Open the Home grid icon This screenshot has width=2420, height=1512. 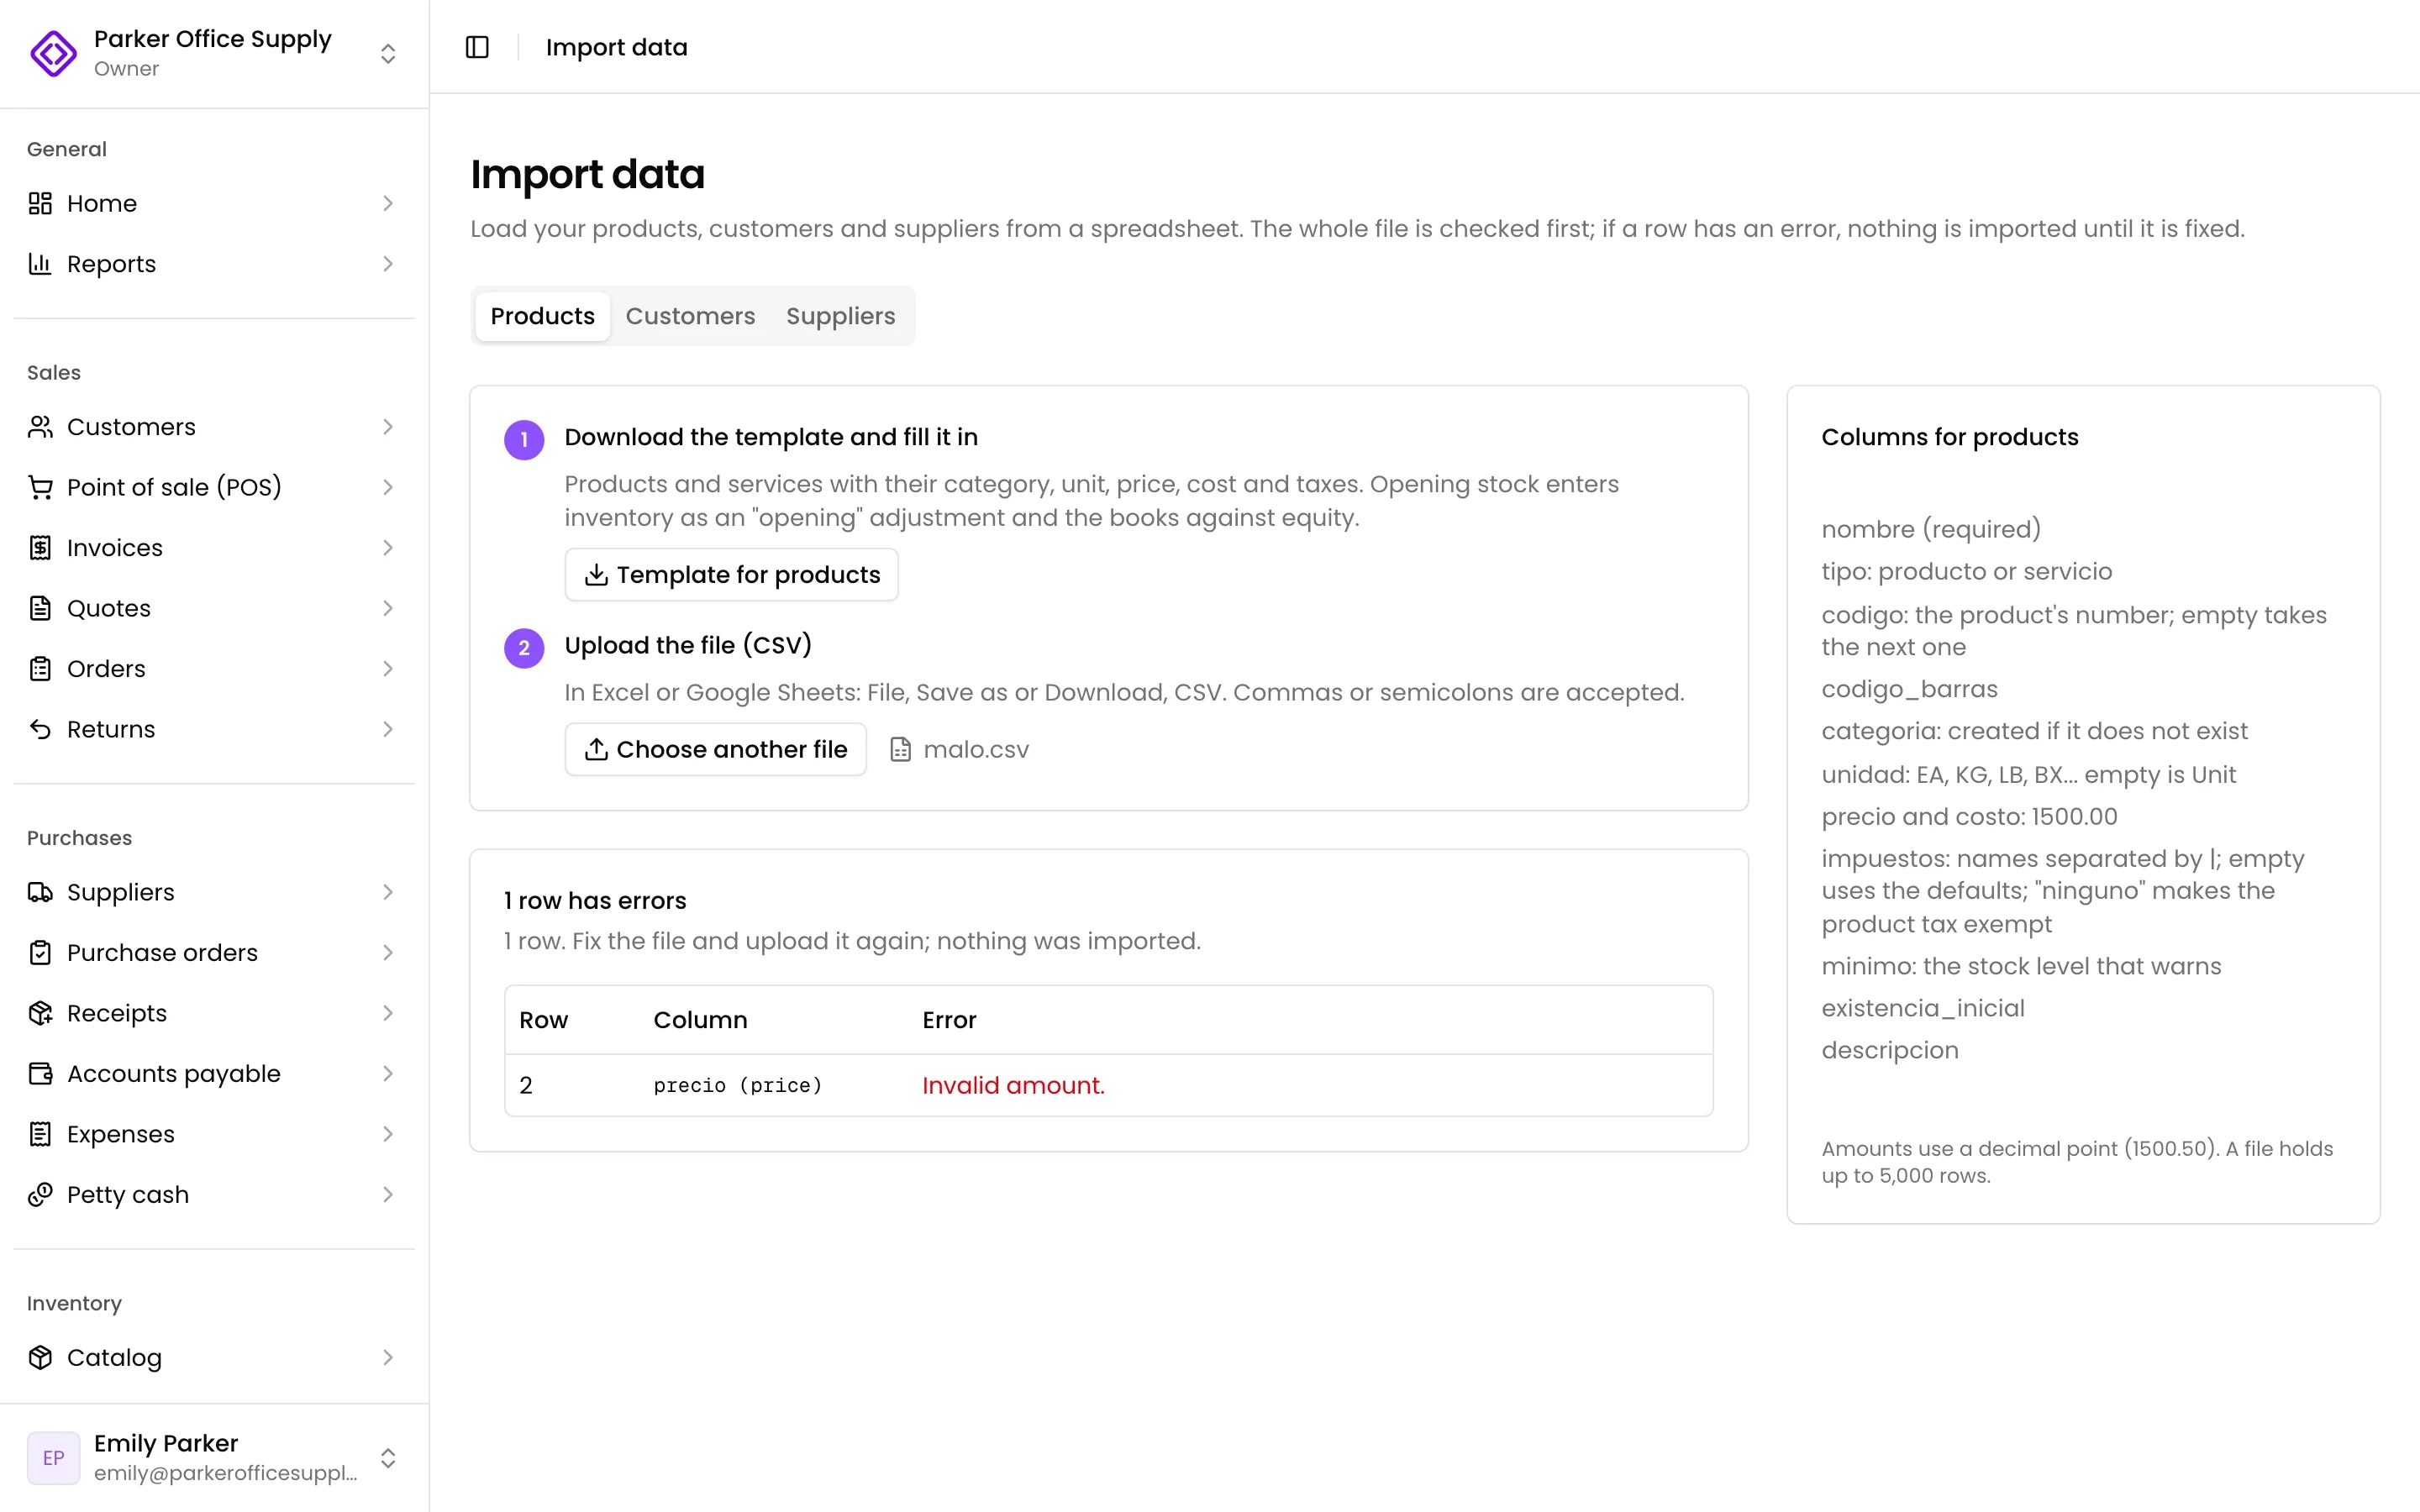coord(40,203)
